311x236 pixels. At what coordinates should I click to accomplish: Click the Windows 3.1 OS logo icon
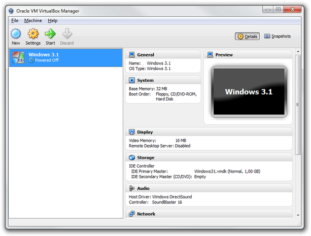pyautogui.click(x=18, y=57)
